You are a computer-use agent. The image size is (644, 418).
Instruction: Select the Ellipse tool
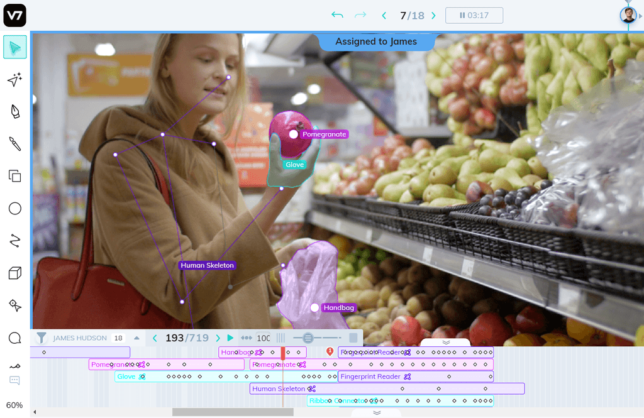click(14, 208)
